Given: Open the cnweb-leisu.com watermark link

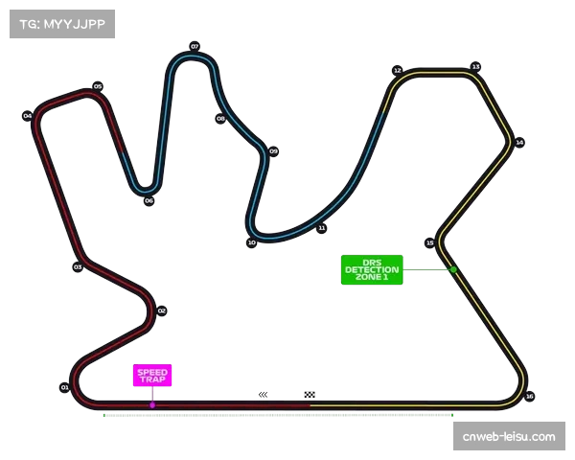Looking at the screenshot, I should [x=509, y=437].
